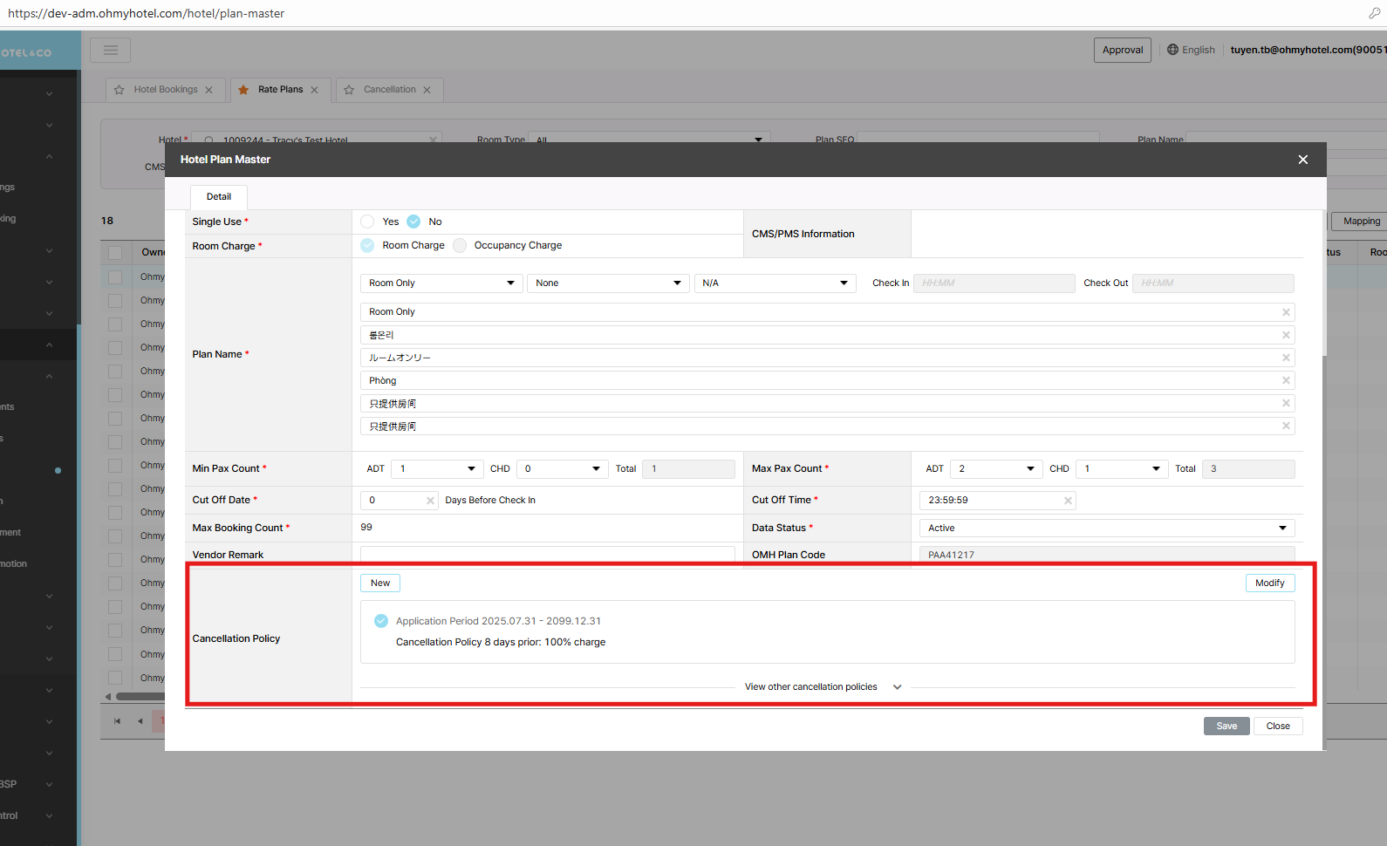Close the Cancellation tab with X
Screen dimensions: 1387x846
pyautogui.click(x=427, y=90)
